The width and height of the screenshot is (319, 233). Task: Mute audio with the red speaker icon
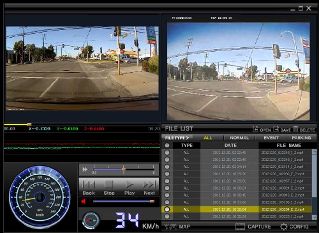[x=84, y=201]
